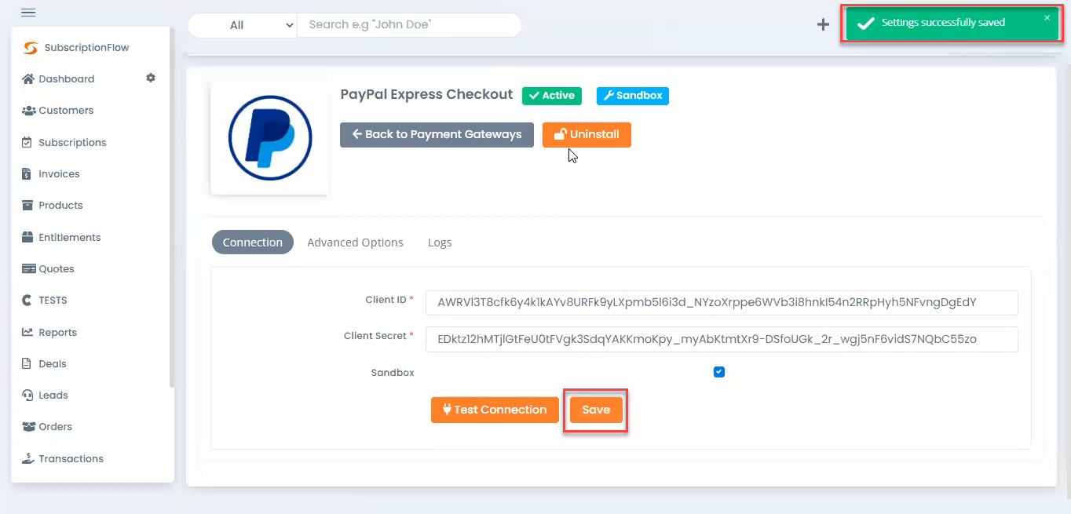The image size is (1071, 514).
Task: Open Leads from sidebar
Action: point(53,395)
